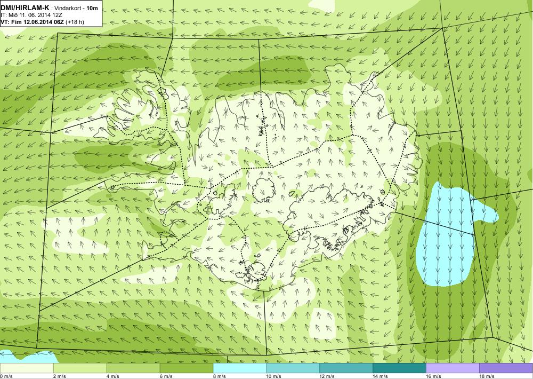Image resolution: width=533 pixels, height=379 pixels.
Task: Click the "DMI/HIRLAM-K" model title
Action: [25, 8]
